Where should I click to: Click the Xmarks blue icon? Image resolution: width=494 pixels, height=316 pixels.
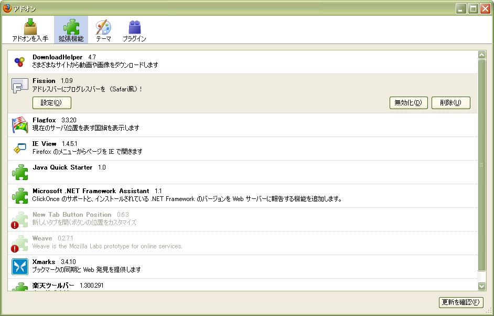click(x=20, y=267)
